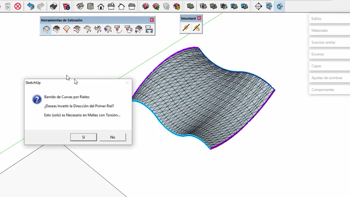Switch to Back view house outline icon
Image resolution: width=350 pixels, height=197 pixels.
tap(121, 6)
